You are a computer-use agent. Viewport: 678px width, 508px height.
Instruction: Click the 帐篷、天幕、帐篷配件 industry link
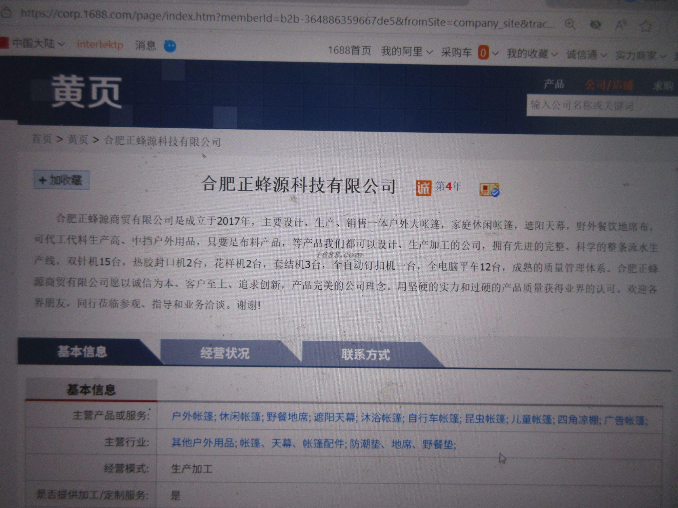click(292, 443)
